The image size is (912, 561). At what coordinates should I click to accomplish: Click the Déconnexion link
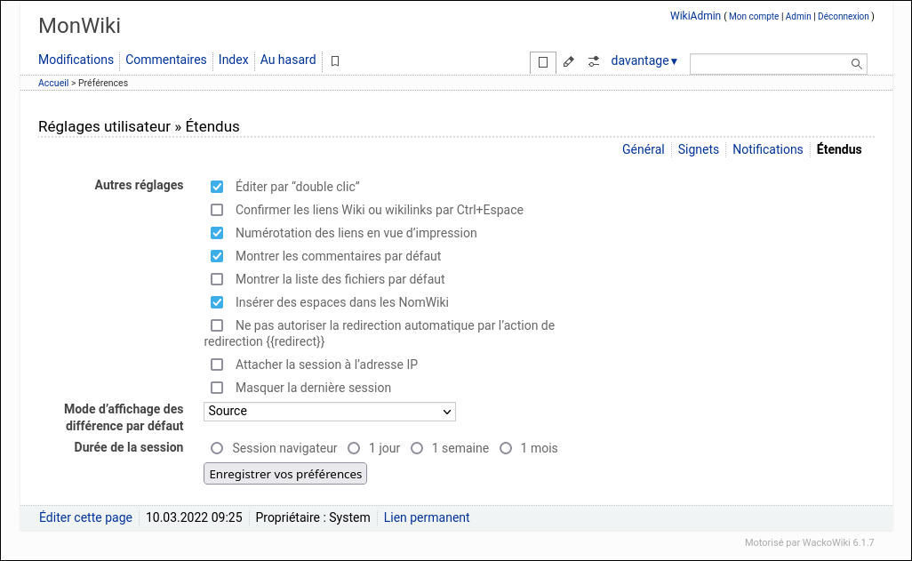click(x=843, y=17)
